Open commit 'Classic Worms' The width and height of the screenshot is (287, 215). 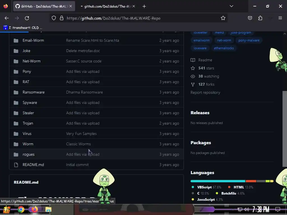coord(78,144)
